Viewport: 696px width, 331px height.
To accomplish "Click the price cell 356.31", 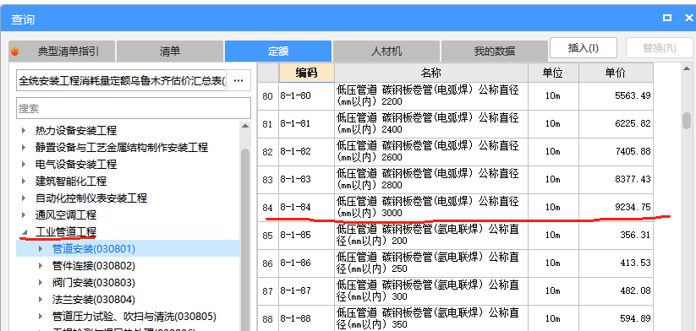I will click(616, 236).
